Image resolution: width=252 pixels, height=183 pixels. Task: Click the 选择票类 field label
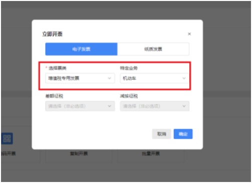point(58,68)
